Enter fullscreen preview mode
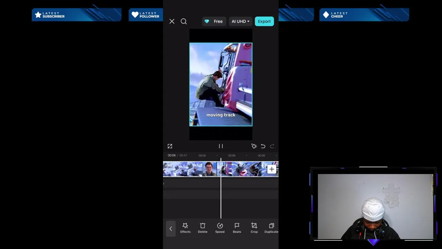The width and height of the screenshot is (442, 249). (x=170, y=146)
